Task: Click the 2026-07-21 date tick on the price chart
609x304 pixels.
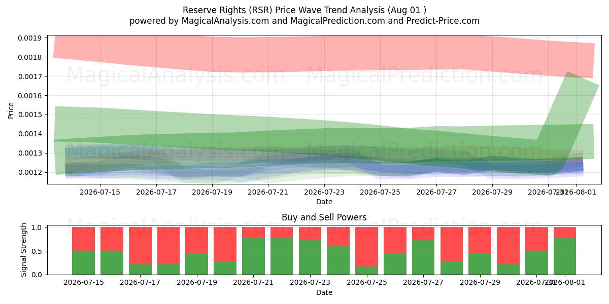Action: tap(268, 192)
